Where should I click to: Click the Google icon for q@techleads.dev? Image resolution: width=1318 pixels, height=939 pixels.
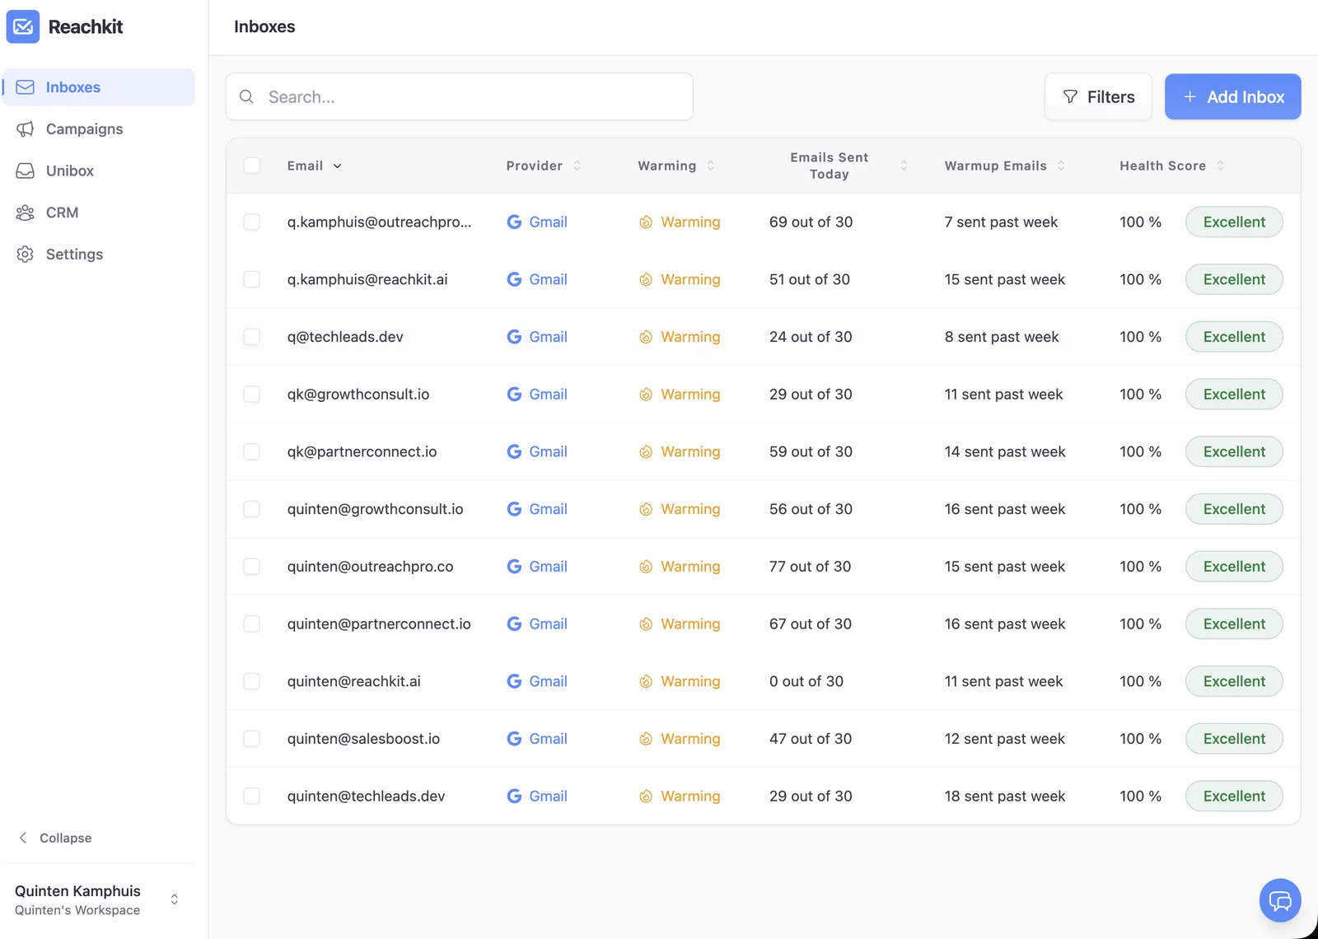pyautogui.click(x=514, y=337)
